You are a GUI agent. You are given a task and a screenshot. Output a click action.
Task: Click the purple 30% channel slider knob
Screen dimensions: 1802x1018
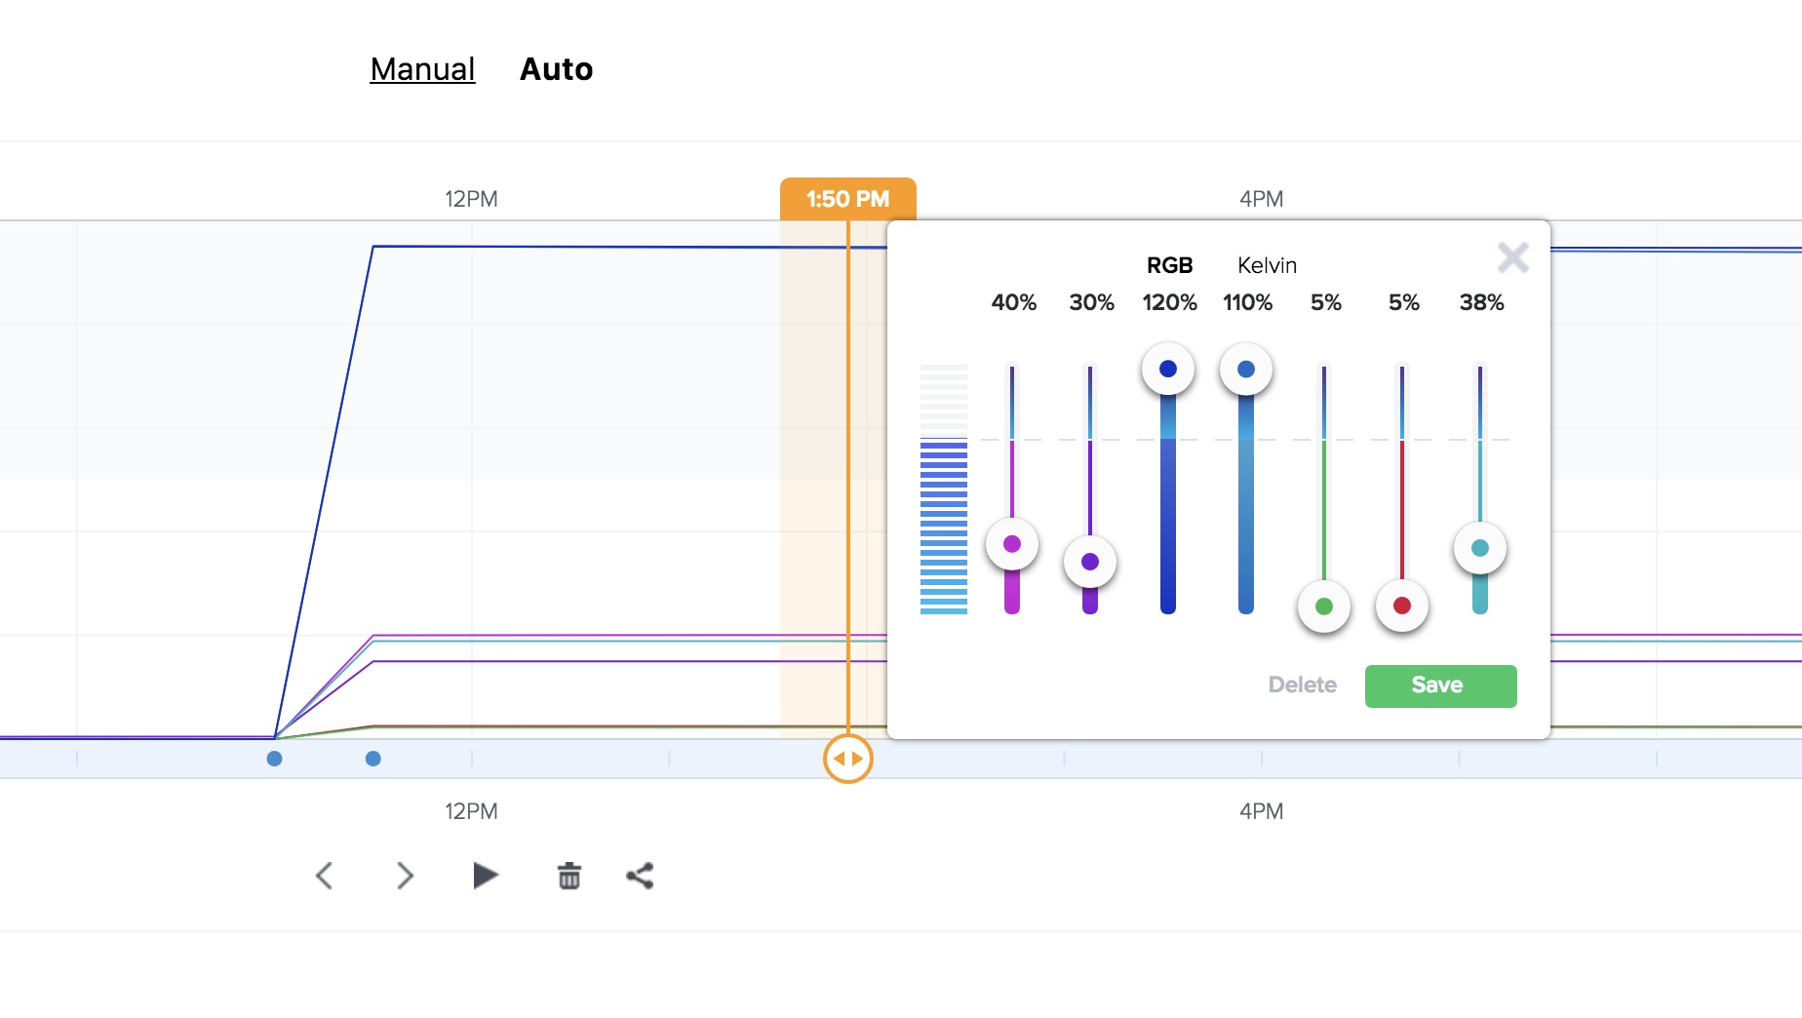(1090, 562)
